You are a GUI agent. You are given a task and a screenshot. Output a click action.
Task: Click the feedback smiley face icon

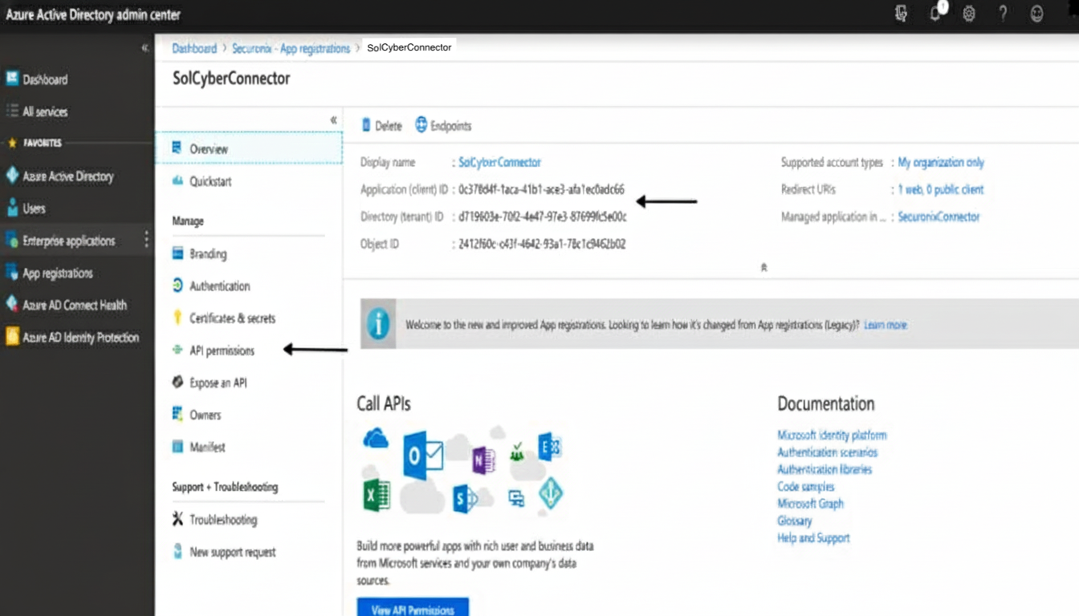click(x=1036, y=14)
